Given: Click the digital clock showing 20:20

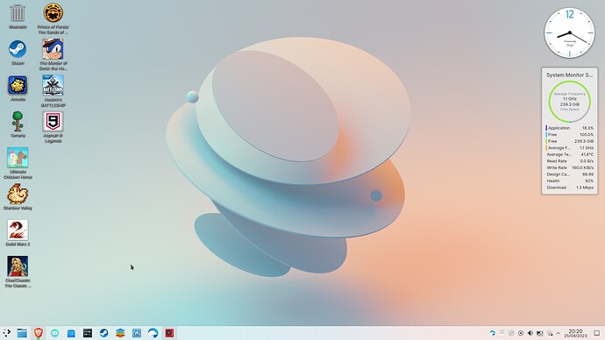Looking at the screenshot, I should click(575, 333).
